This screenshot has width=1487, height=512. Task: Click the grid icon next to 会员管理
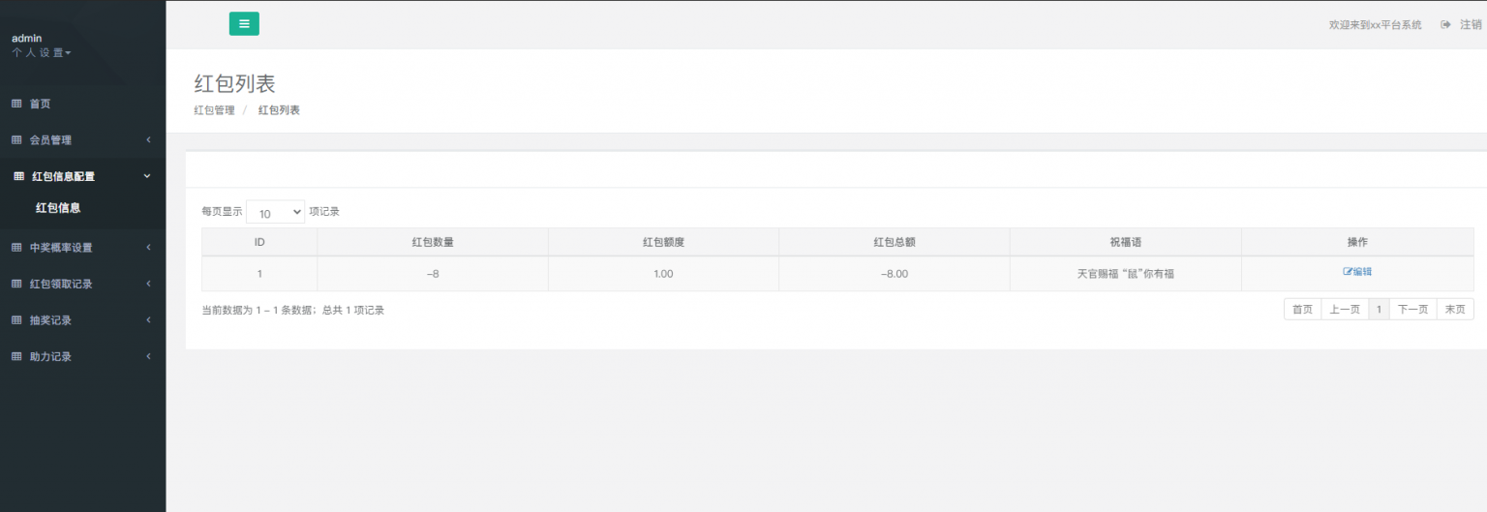point(16,140)
